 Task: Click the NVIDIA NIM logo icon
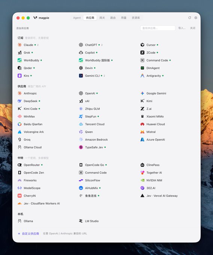tap(142, 180)
